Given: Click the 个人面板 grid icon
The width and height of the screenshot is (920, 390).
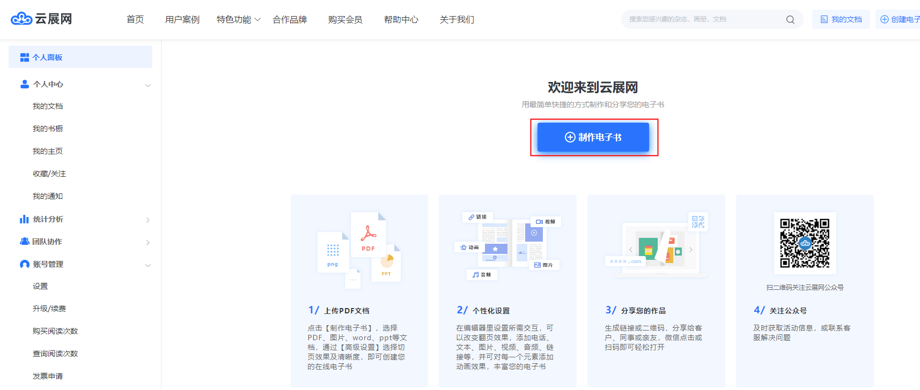Looking at the screenshot, I should point(25,57).
